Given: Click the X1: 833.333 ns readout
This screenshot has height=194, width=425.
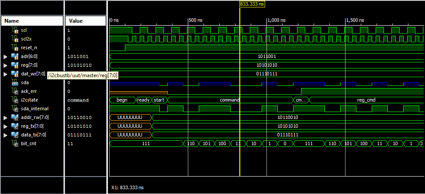Looking at the screenshot, I should click(x=128, y=187).
